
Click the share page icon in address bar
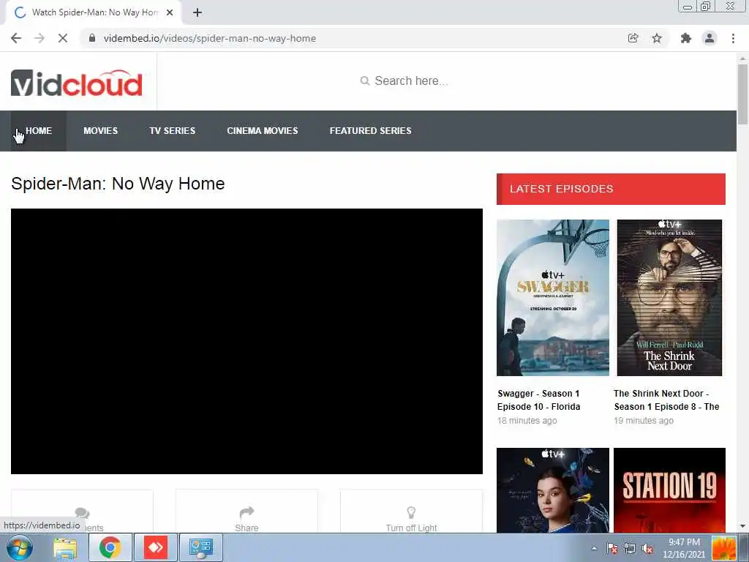633,38
